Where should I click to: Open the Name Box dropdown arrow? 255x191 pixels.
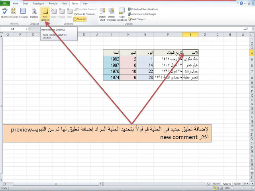pos(27,29)
